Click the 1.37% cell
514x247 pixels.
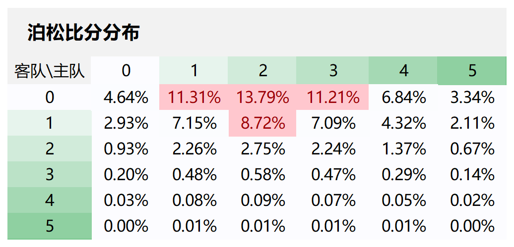pyautogui.click(x=403, y=149)
